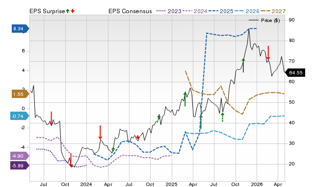
Task: Select the 2025 EPS consensus legend entry
Action: (x=221, y=11)
